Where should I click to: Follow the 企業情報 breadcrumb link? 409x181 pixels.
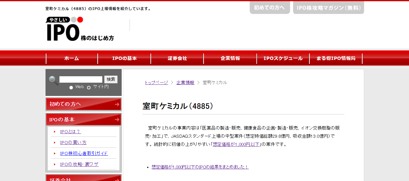185,83
